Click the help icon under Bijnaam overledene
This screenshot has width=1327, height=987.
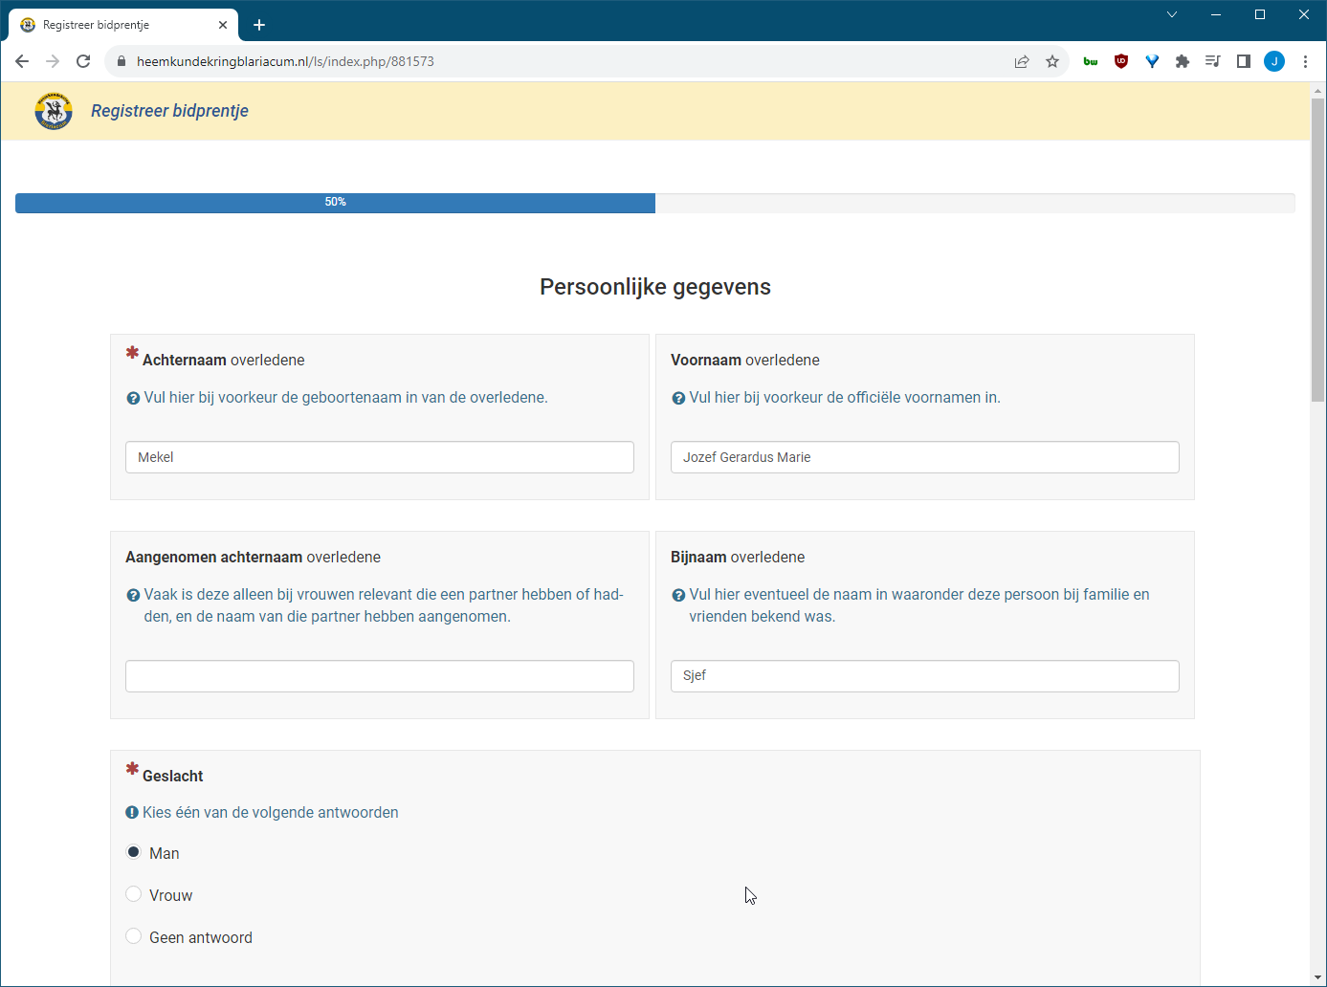coord(678,596)
